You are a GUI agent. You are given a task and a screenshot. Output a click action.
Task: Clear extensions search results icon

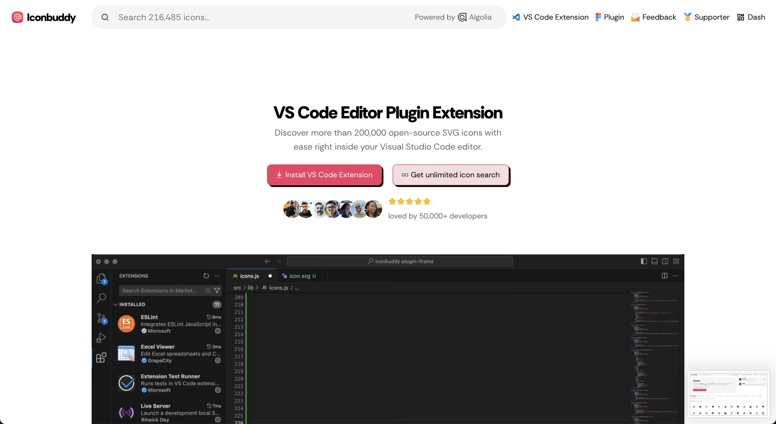(x=207, y=290)
